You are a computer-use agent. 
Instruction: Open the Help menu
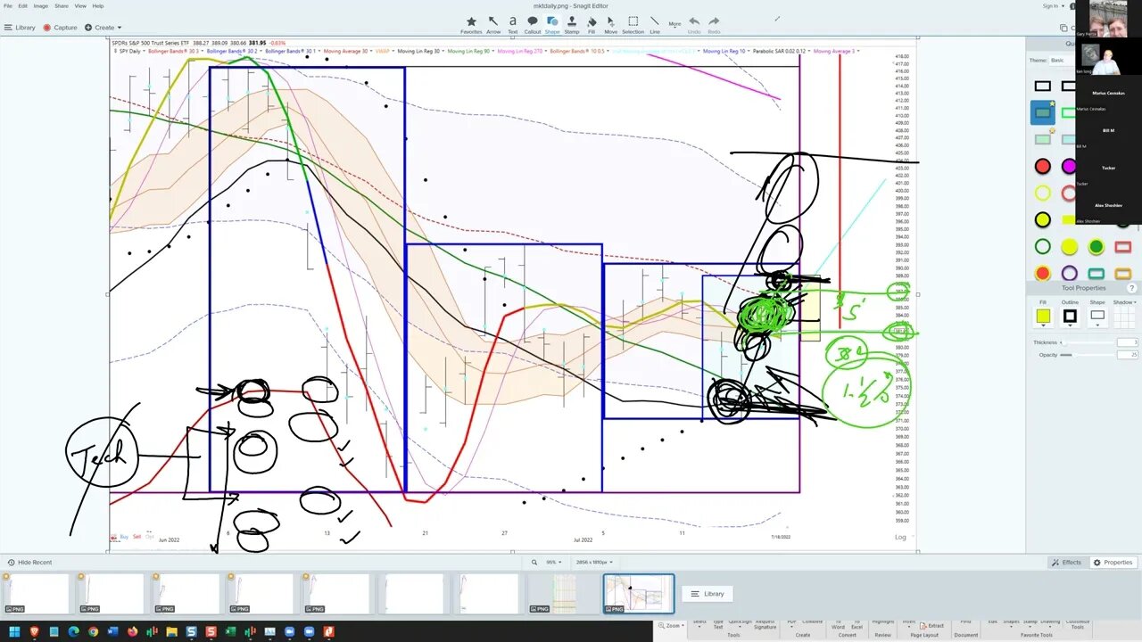pos(98,5)
